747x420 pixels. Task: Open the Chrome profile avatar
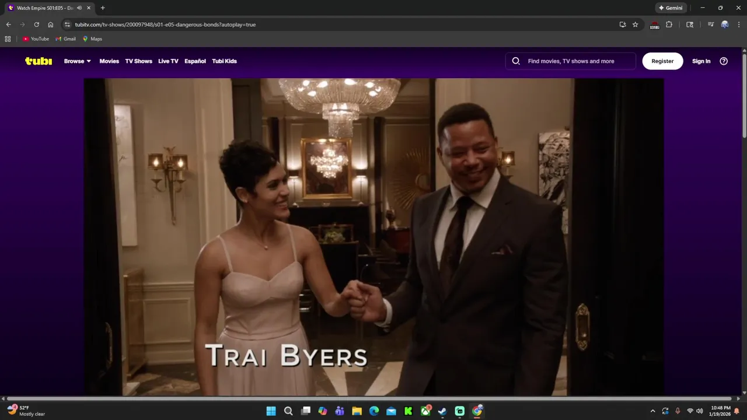click(x=725, y=24)
